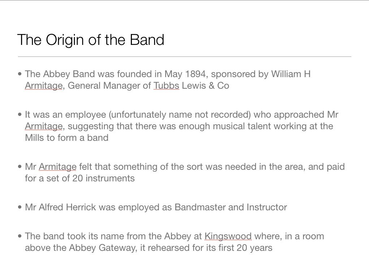The height and width of the screenshot is (278, 369).
Task: Select underlined "Armitage" after "William H"
Action: (43, 86)
